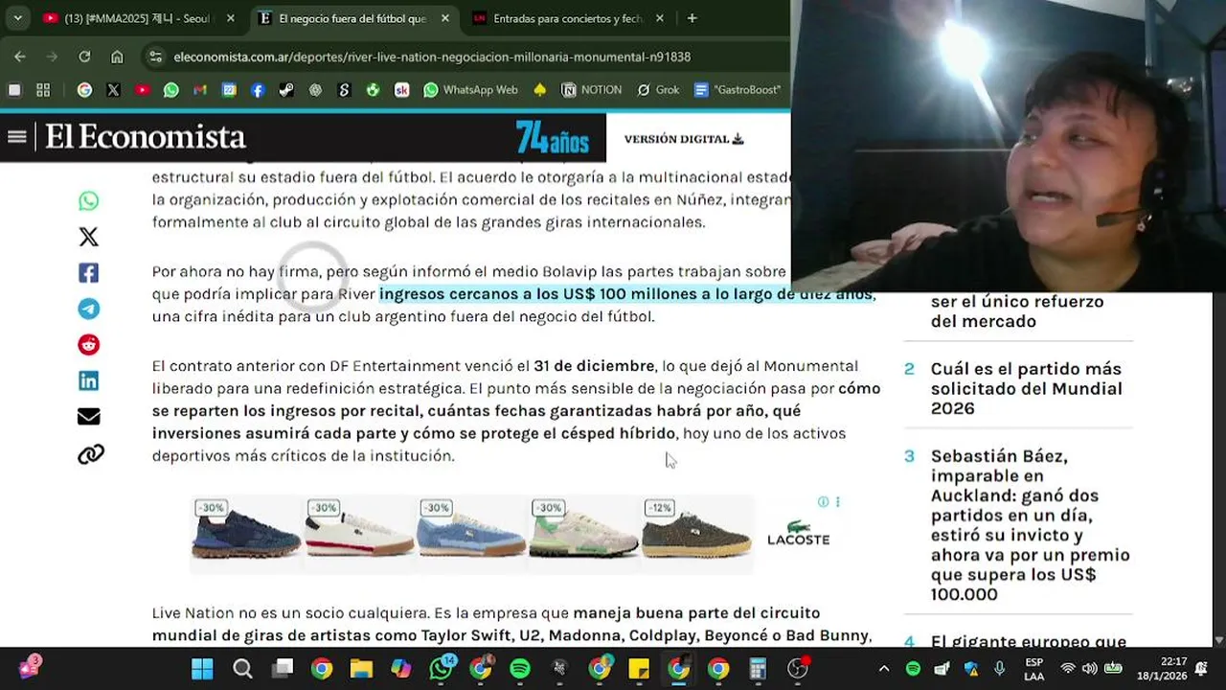This screenshot has height=690, width=1226.
Task: Open the sk bookmark icon
Action: (x=401, y=90)
